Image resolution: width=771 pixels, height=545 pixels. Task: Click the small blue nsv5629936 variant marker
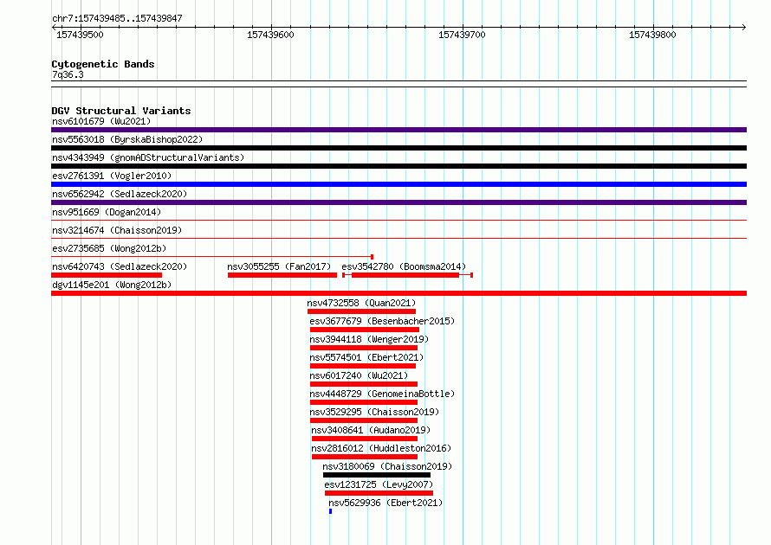point(330,511)
